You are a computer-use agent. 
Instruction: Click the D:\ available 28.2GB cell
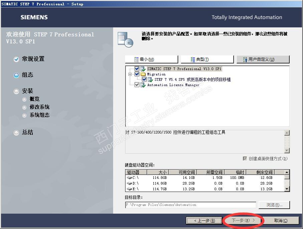[189, 183]
